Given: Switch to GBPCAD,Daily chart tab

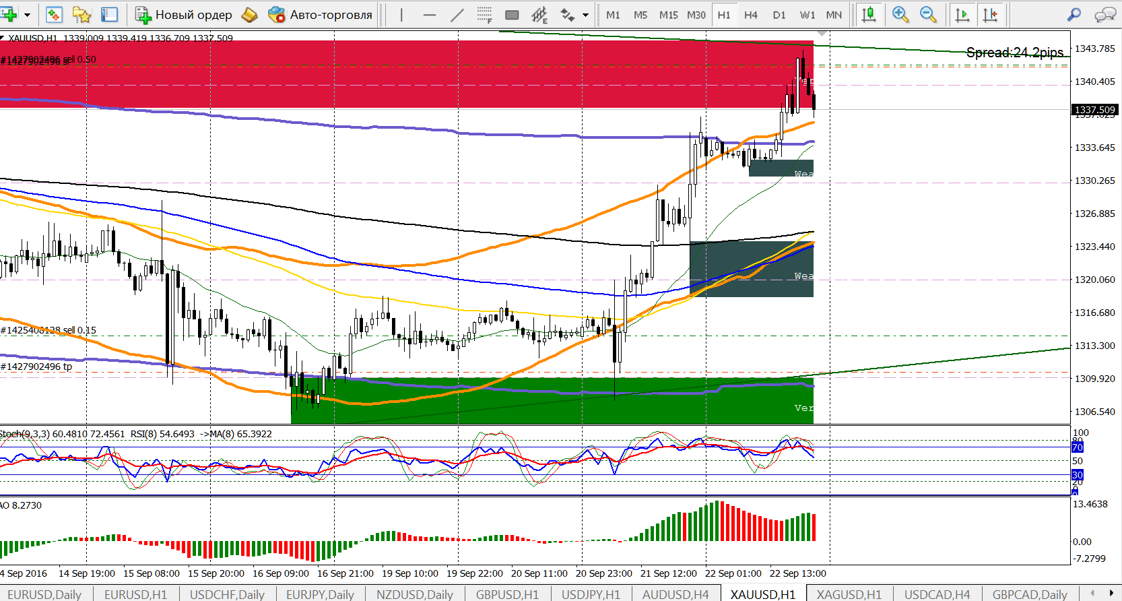Looking at the screenshot, I should (x=1030, y=594).
